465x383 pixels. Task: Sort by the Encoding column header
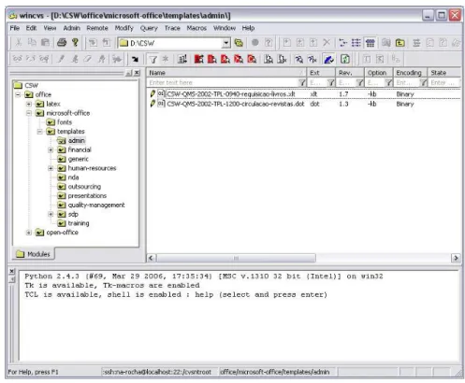point(411,73)
